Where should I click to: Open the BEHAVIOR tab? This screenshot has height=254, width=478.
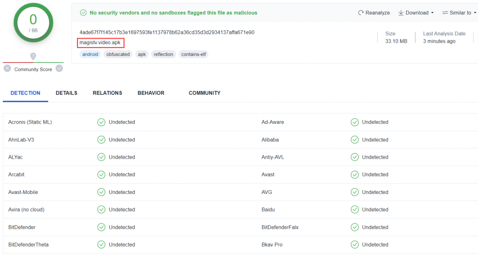151,93
